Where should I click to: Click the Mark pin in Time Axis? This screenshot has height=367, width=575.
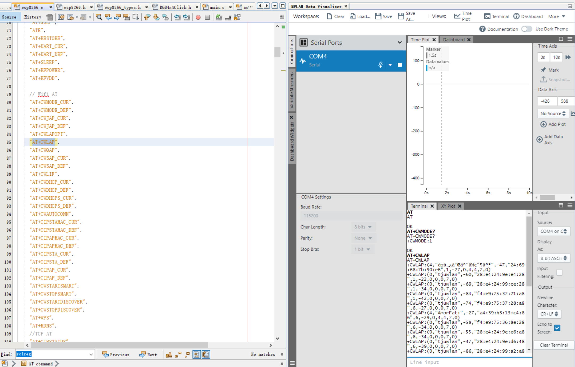tap(549, 70)
